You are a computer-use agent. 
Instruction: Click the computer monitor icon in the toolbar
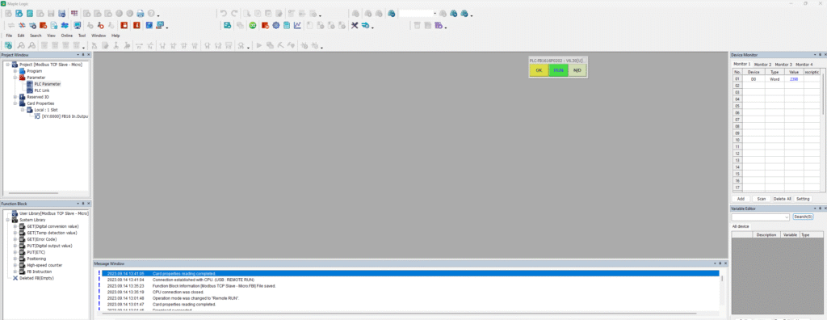(x=77, y=25)
